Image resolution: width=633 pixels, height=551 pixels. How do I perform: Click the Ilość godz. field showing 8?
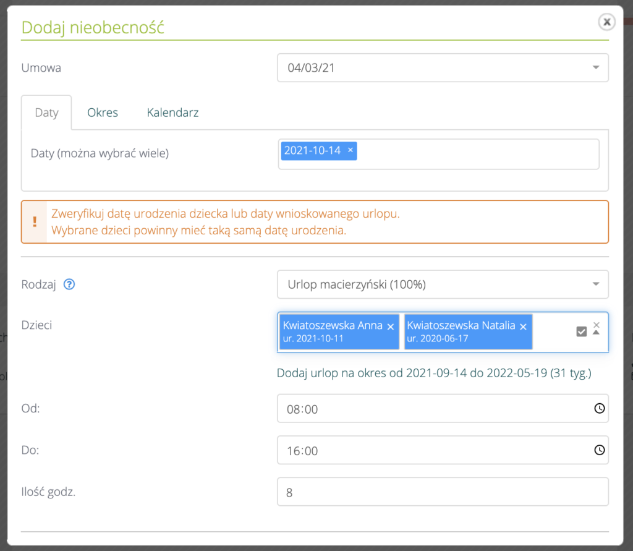tap(442, 492)
